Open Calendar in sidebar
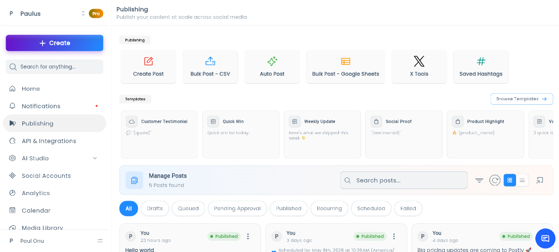Viewport: 559px width, 252px height. [55, 211]
